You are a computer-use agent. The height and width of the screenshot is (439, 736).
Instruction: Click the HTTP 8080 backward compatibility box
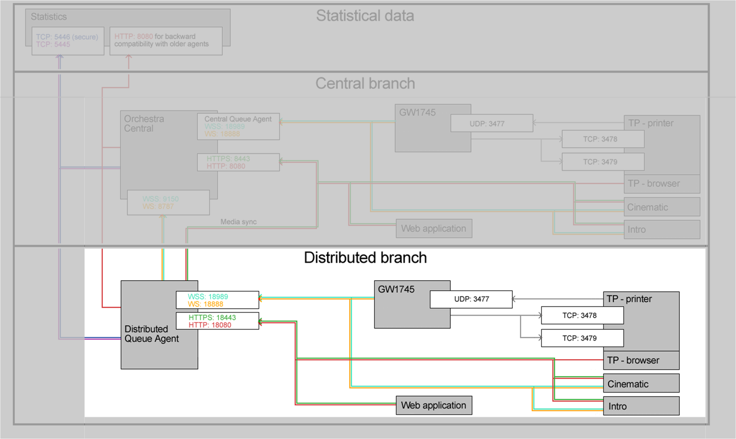166,41
